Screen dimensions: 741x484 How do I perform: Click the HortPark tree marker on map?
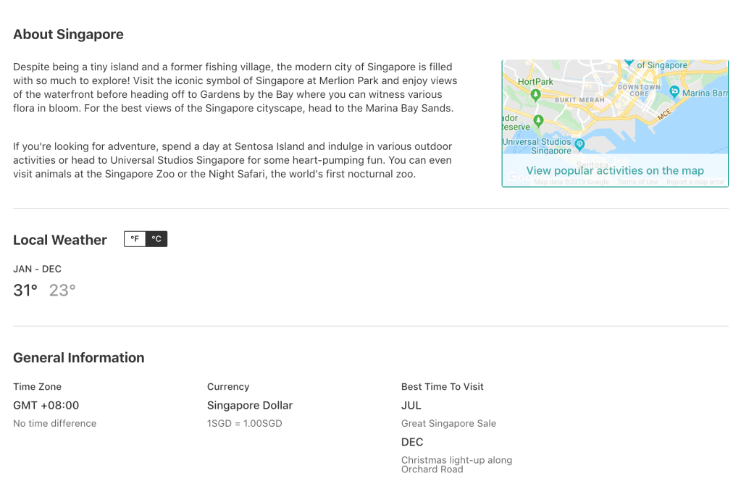coord(535,94)
